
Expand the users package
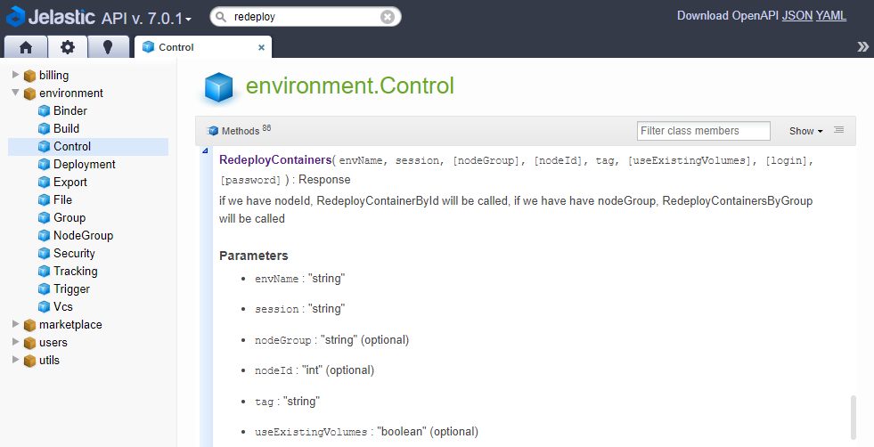(16, 342)
